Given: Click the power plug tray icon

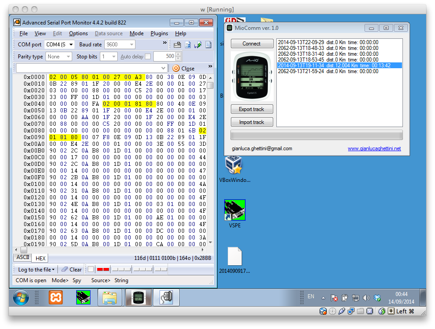Looking at the screenshot, I should (345, 298).
